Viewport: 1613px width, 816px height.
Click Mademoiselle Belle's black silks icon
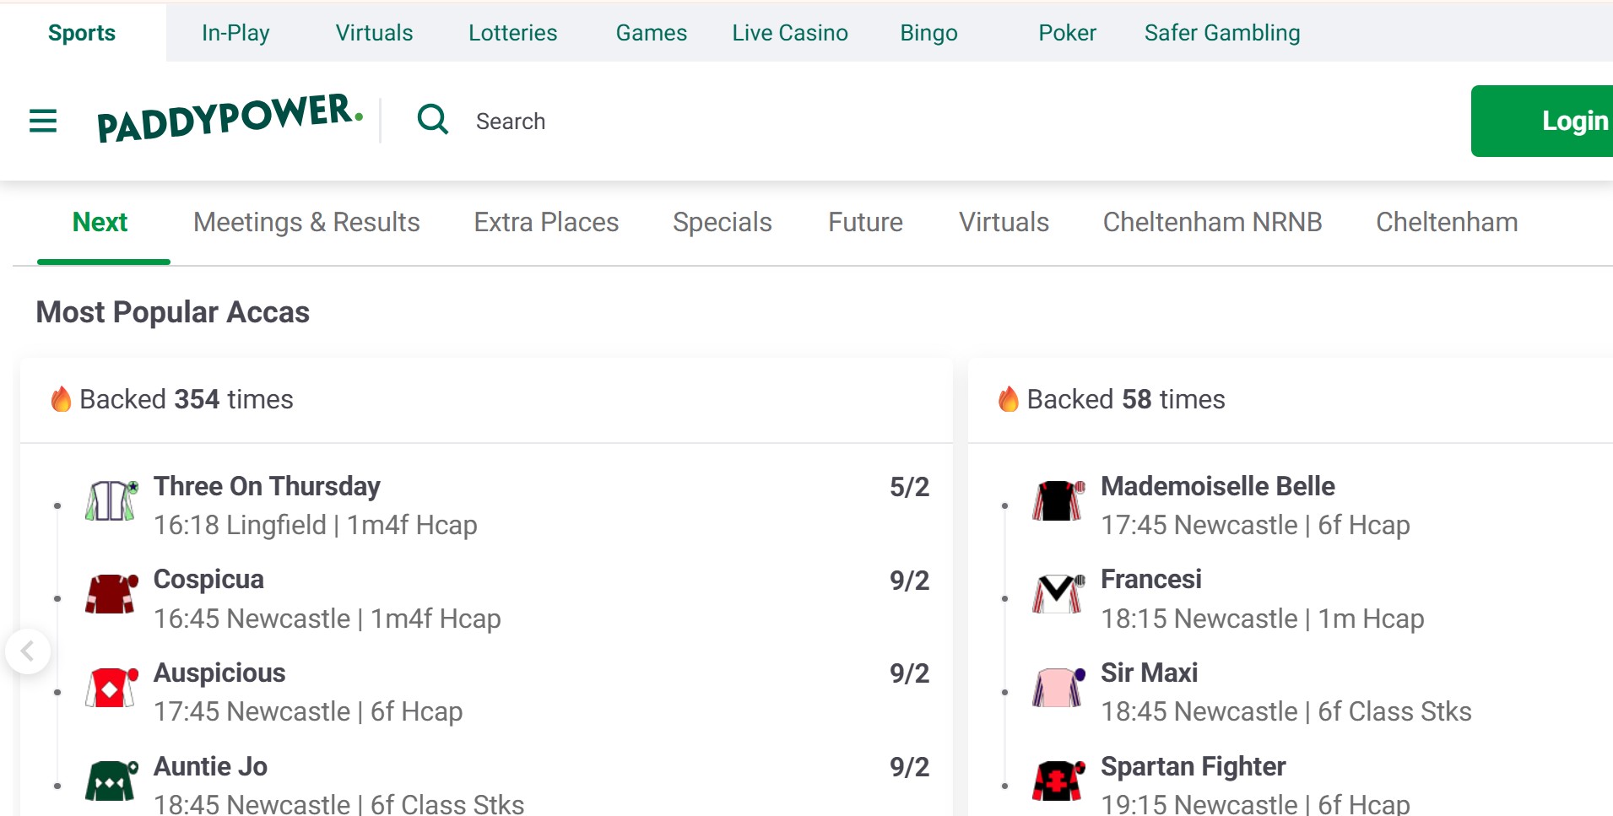pyautogui.click(x=1058, y=500)
